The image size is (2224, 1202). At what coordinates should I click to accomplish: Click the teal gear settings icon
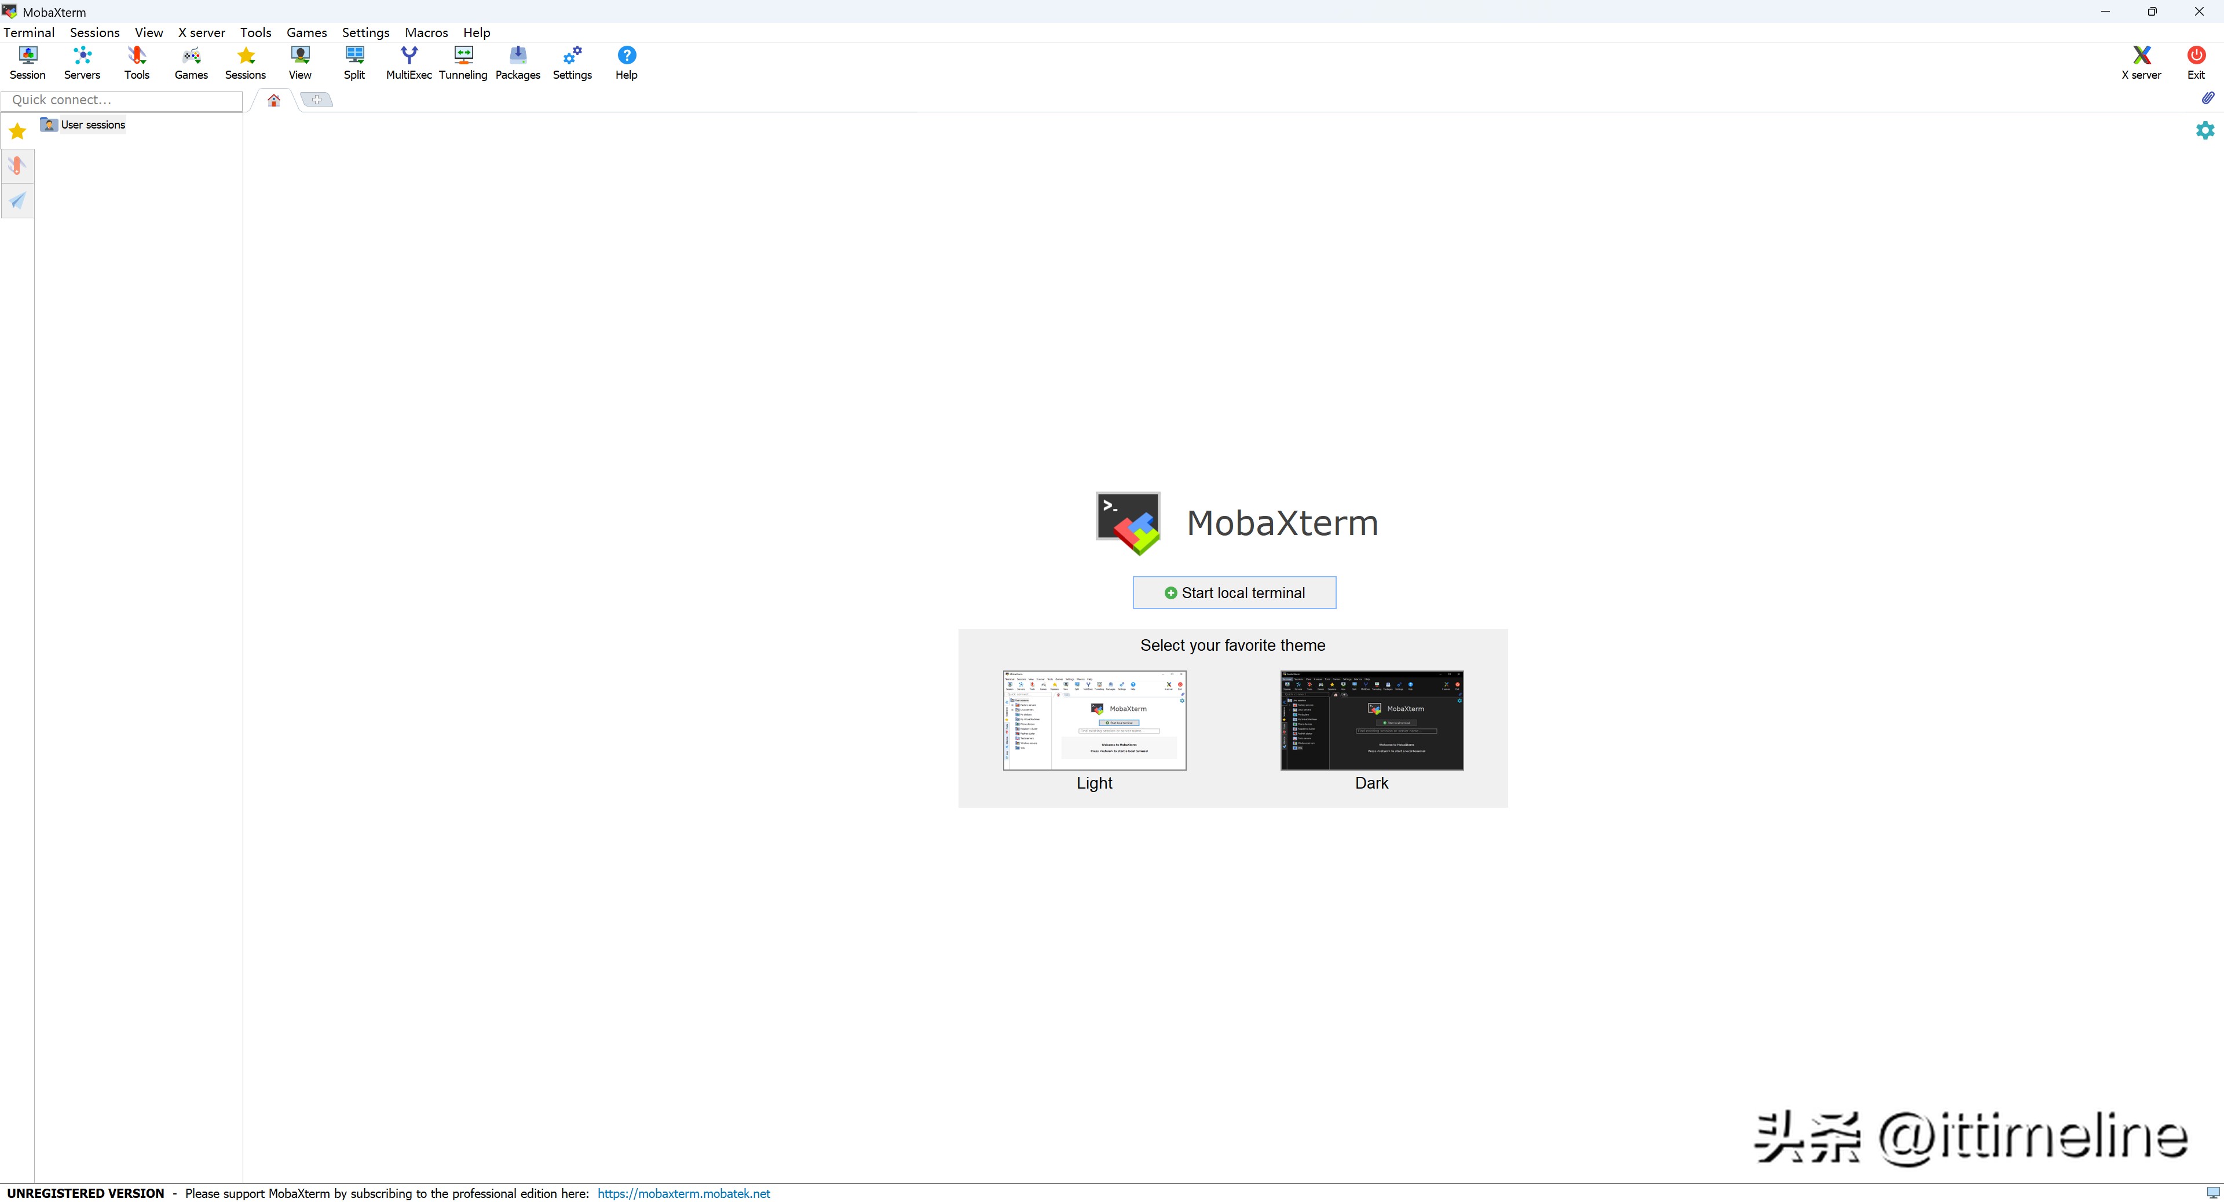[x=2204, y=130]
